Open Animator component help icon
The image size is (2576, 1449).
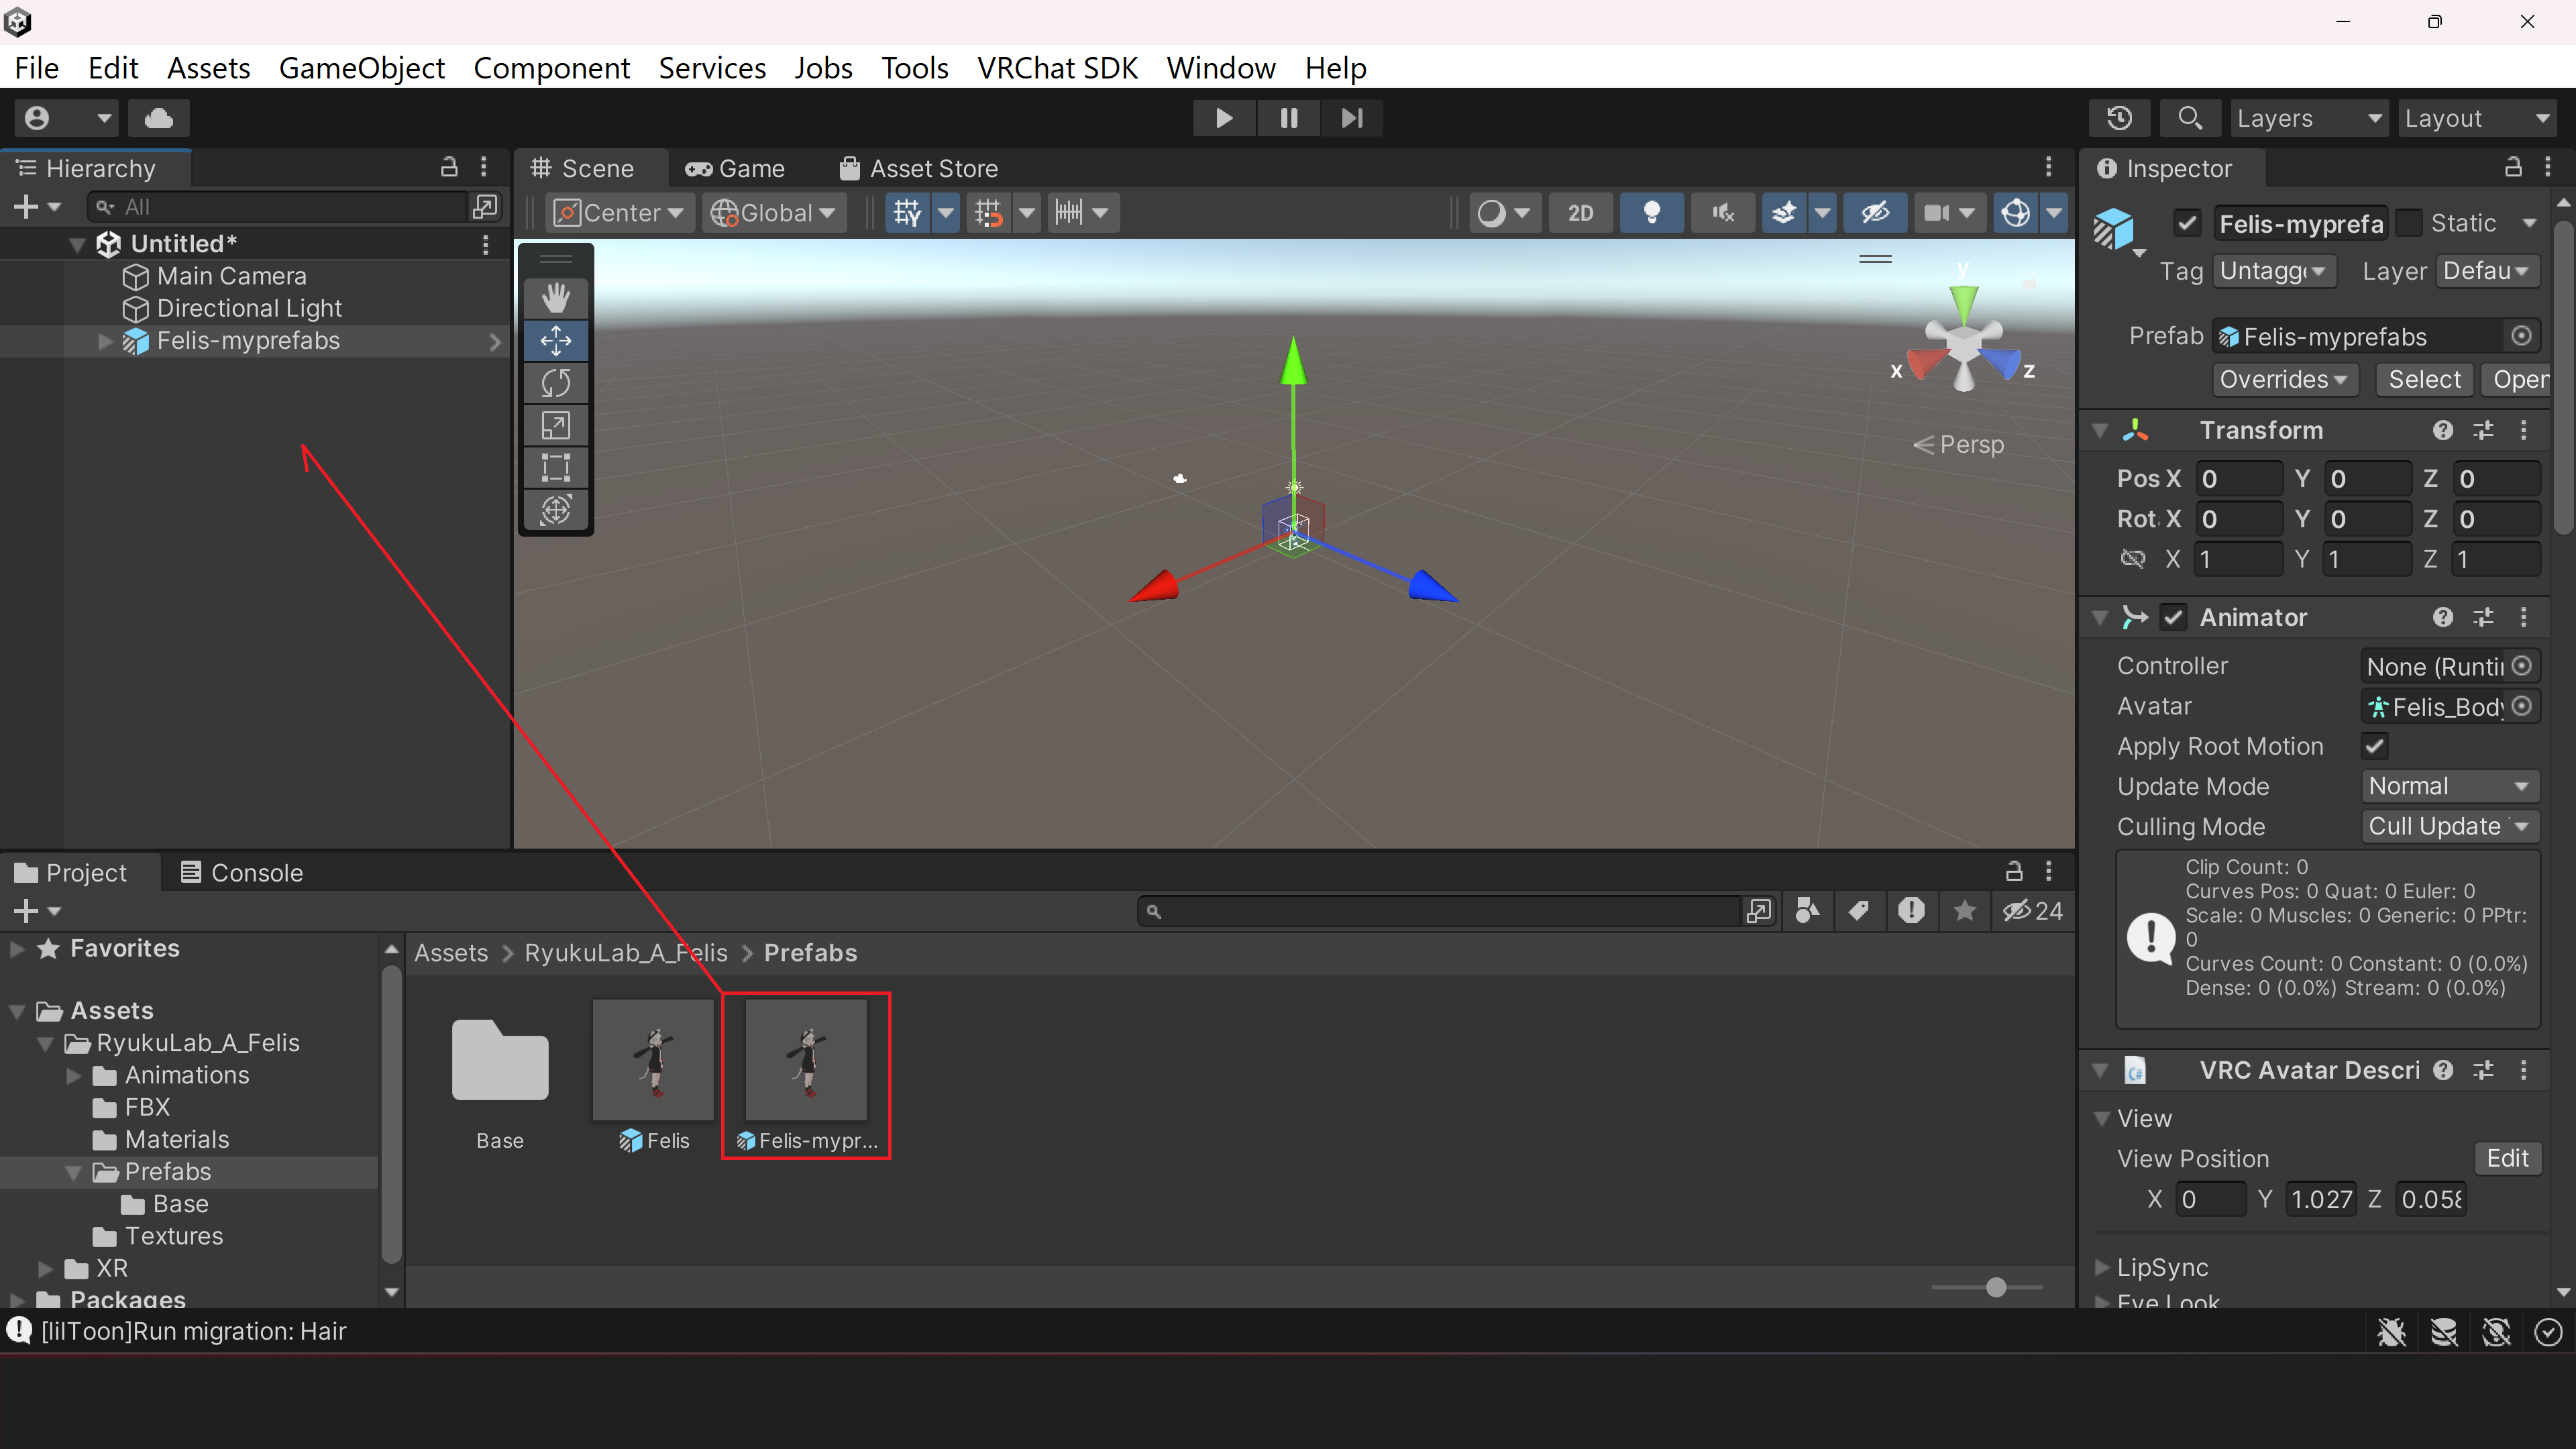click(x=2443, y=617)
